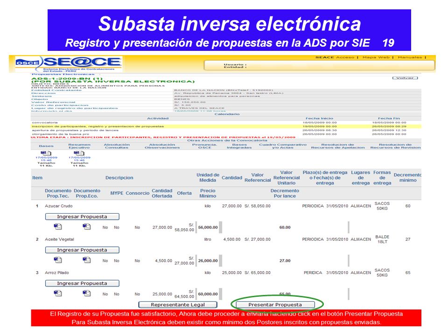Click the Presentar Propuesta button
The image size is (448, 336).
pyautogui.click(x=275, y=305)
